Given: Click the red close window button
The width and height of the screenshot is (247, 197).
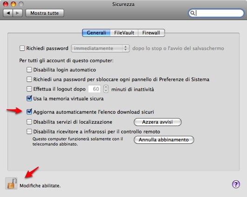Looking at the screenshot, I should point(6,4).
